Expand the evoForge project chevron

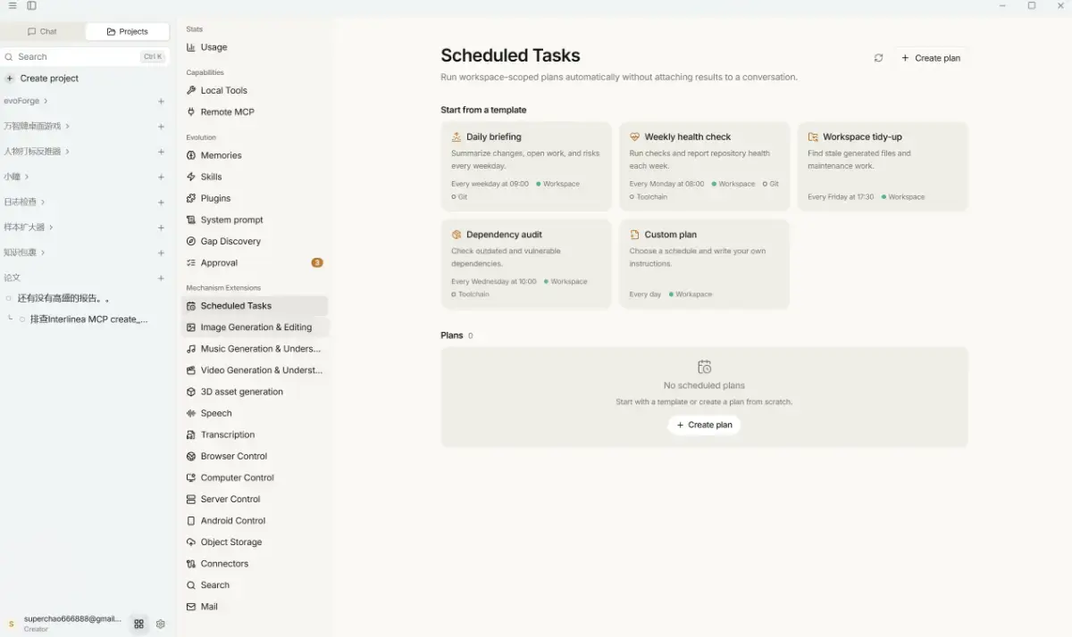[x=46, y=101]
